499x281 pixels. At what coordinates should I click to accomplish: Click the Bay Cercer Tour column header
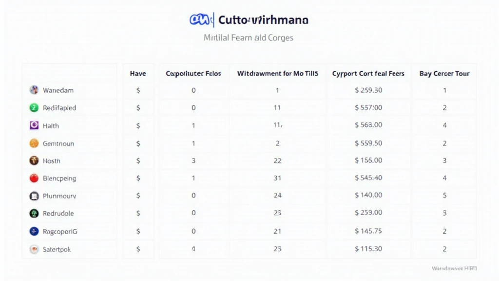(444, 74)
